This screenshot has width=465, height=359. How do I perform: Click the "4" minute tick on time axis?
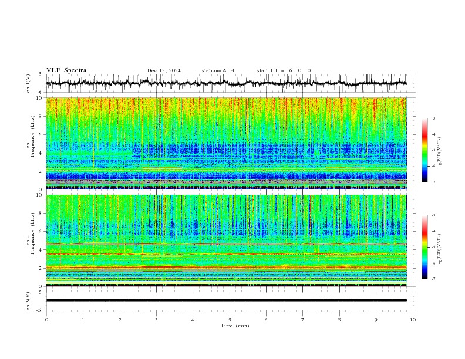pos(193,320)
